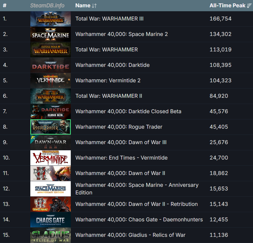Open the End Times Vermintide thumbnail
Screen dimensions: 253x243
[x=51, y=158]
